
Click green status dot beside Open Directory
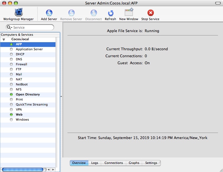[11, 94]
